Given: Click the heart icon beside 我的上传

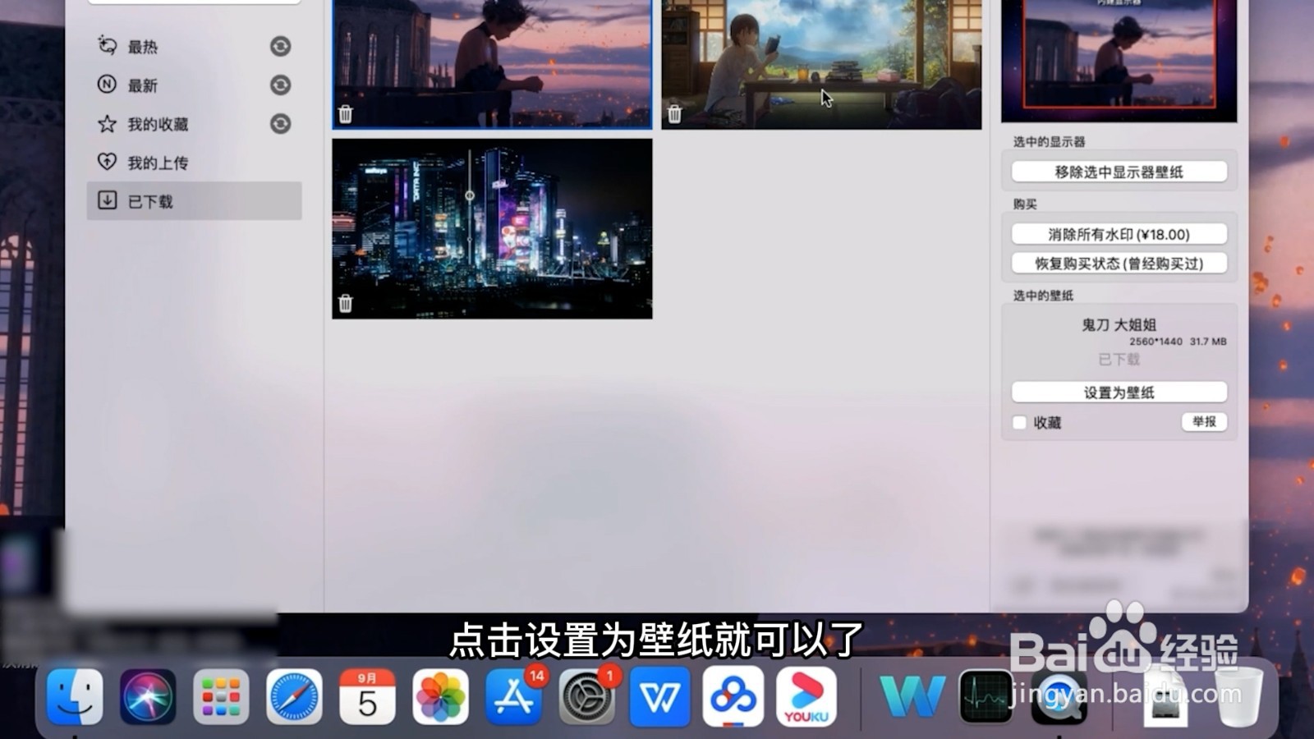Looking at the screenshot, I should (x=107, y=162).
